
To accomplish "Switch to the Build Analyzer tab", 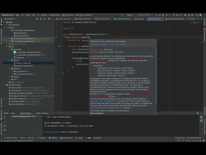I will coord(42,113).
